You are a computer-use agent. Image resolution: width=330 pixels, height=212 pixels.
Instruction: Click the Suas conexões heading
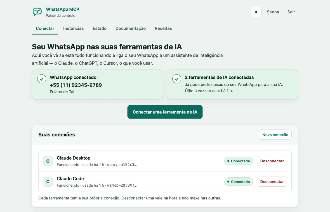coord(56,134)
